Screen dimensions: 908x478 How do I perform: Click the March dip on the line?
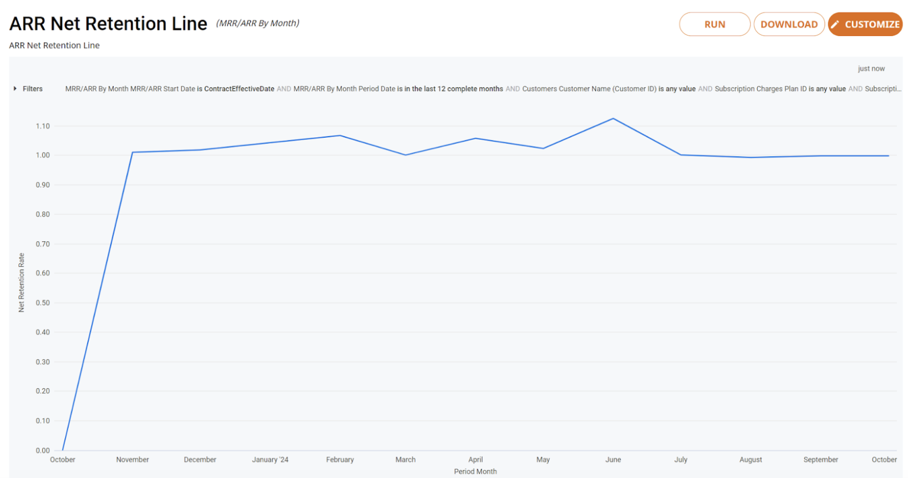point(405,155)
